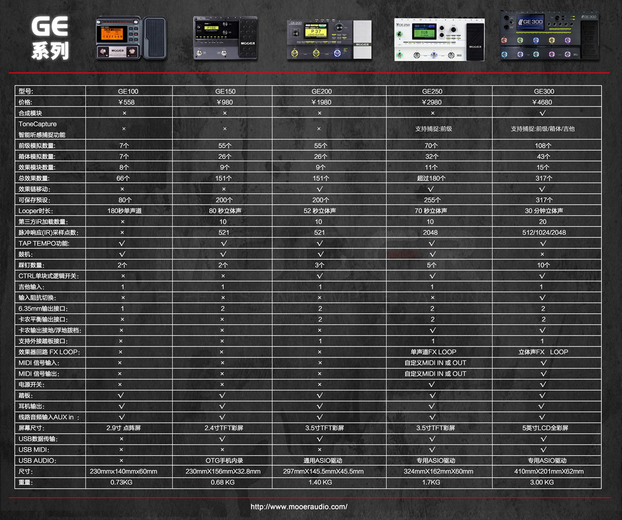Click the 1.40 KG weight cell
This screenshot has width=622, height=520.
point(320,482)
